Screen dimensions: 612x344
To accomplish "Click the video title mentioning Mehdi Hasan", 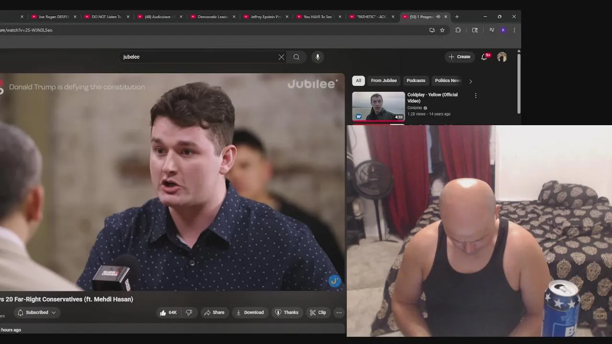I will 66,299.
